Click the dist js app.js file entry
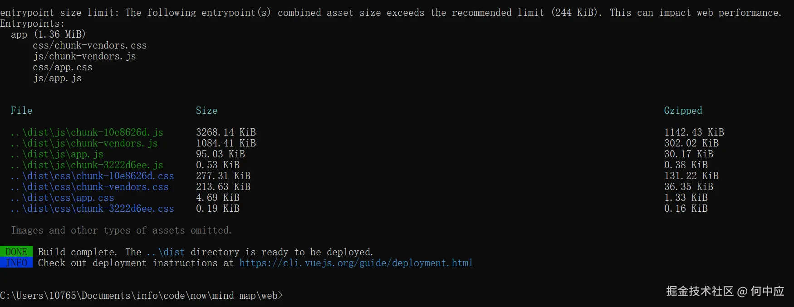794x307 pixels. point(57,154)
